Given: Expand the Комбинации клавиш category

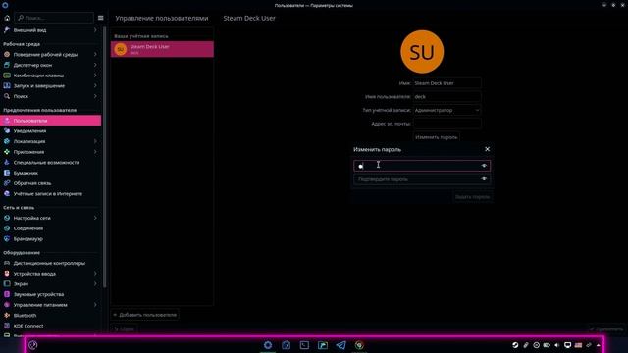Looking at the screenshot, I should [x=95, y=76].
